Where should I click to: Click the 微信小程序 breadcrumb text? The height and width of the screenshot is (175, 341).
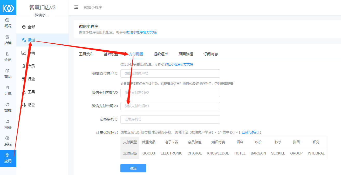click(93, 7)
